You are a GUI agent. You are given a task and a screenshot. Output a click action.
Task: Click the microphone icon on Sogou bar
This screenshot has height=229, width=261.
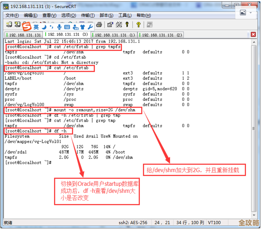coord(59,27)
